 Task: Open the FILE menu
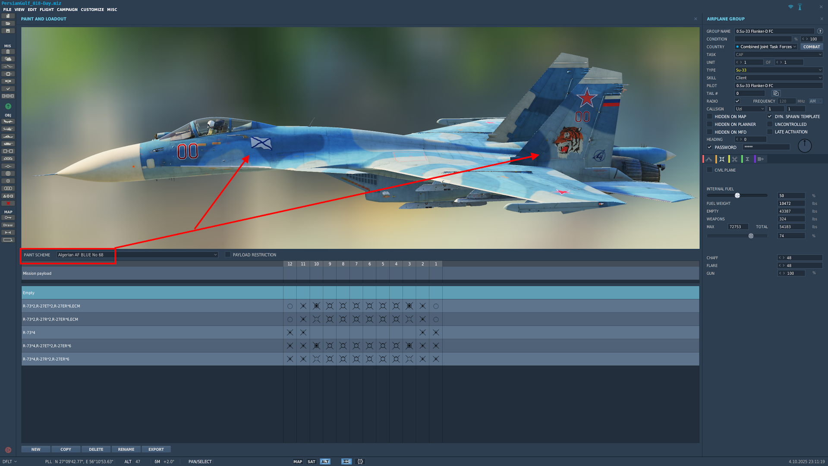(7, 9)
